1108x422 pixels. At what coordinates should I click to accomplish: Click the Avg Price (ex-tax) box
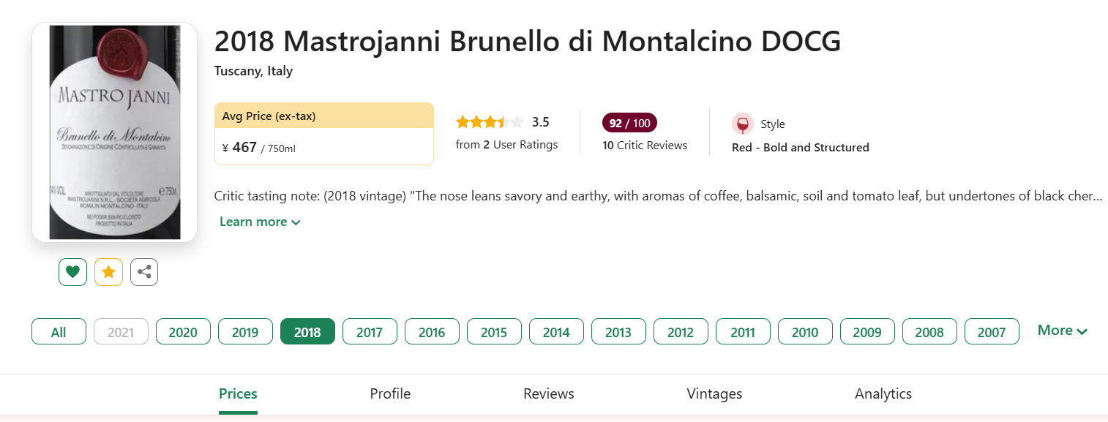(324, 134)
